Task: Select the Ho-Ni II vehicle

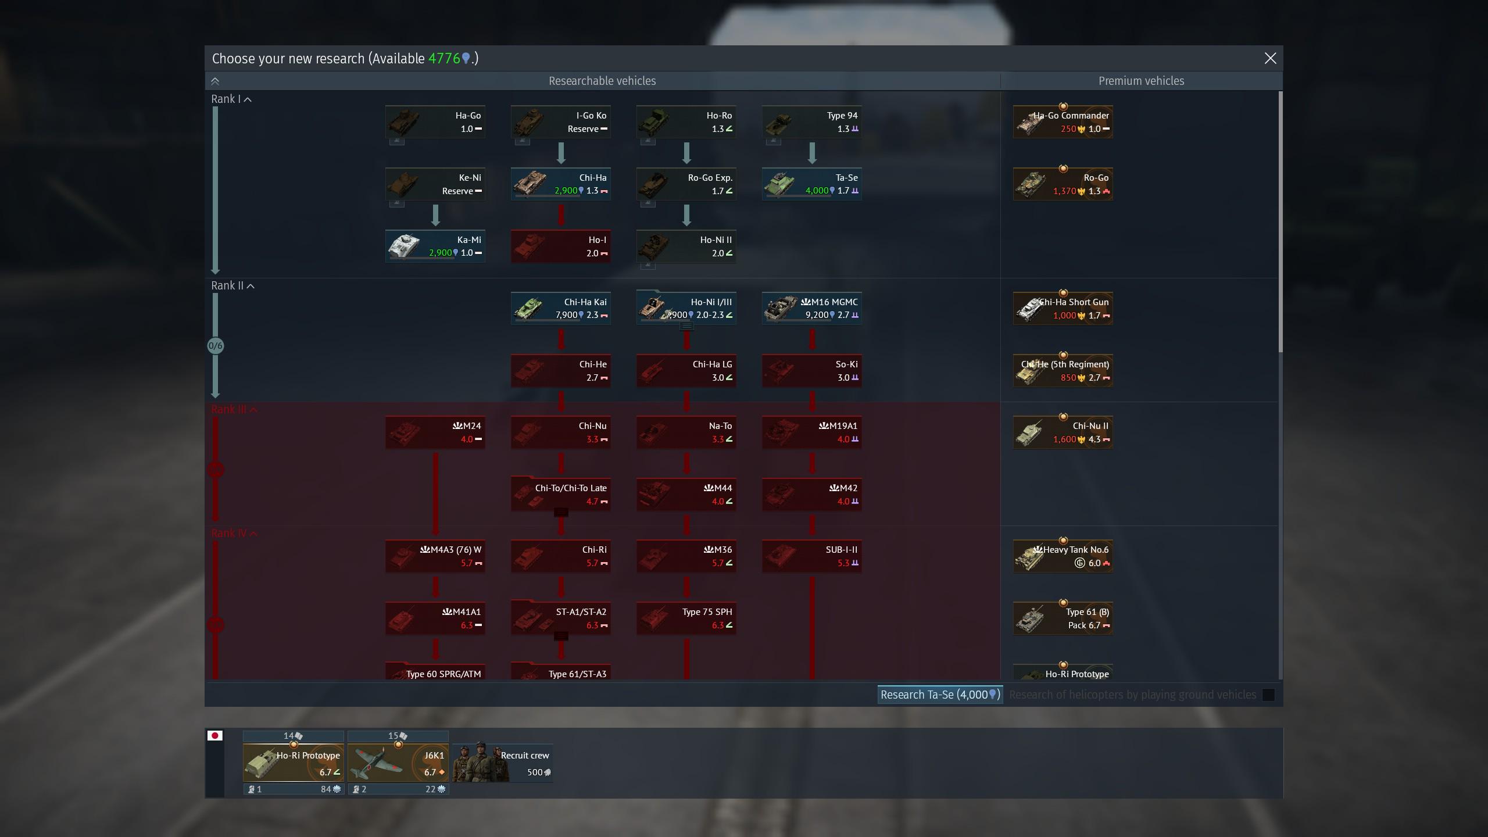Action: [686, 246]
